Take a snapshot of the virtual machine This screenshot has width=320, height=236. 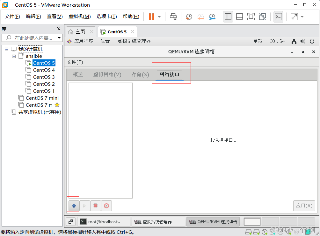[189, 17]
